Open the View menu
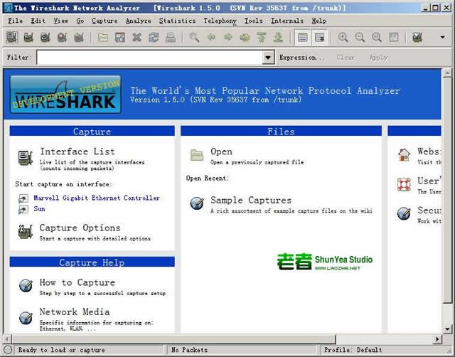Screen dimensions: 455x357 coord(60,21)
